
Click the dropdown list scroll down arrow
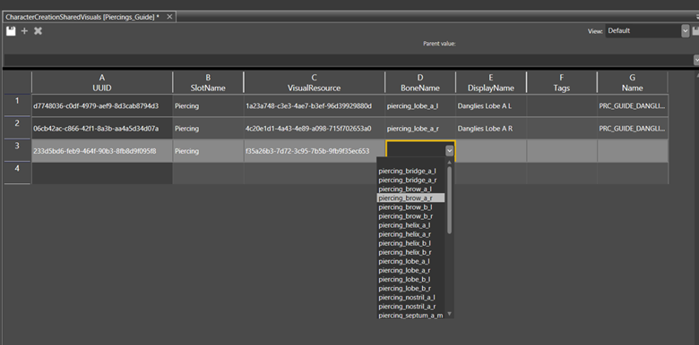[x=449, y=314]
